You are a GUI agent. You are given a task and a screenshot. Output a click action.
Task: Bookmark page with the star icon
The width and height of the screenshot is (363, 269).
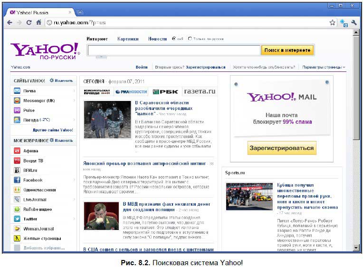(332, 22)
